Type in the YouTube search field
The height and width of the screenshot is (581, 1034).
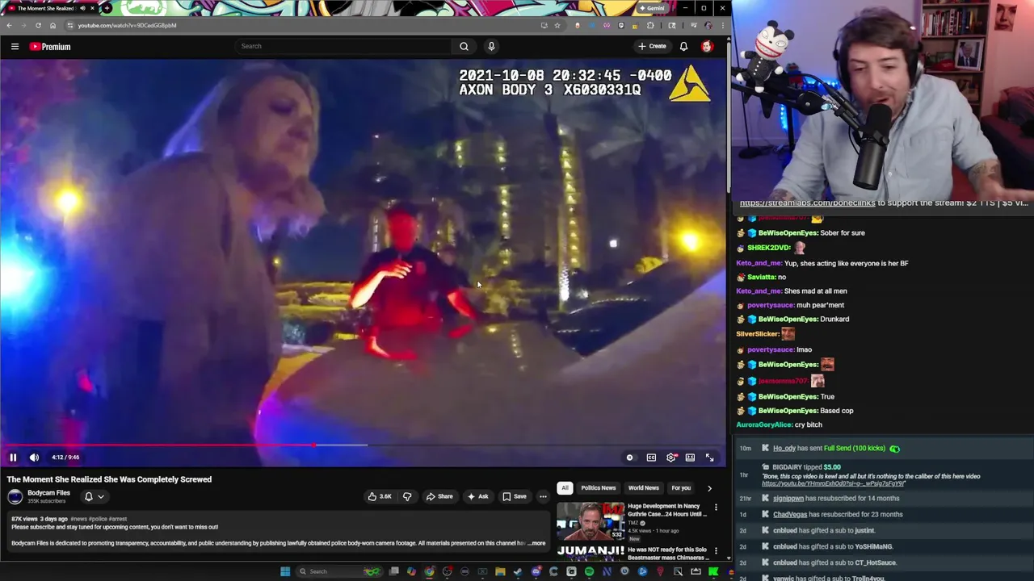343,46
